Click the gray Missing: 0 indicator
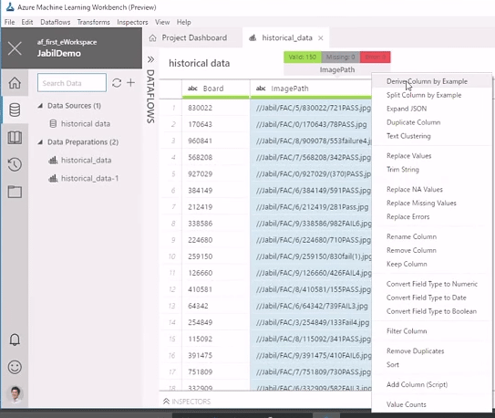The height and width of the screenshot is (418, 495). tap(341, 57)
